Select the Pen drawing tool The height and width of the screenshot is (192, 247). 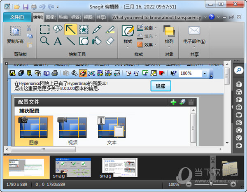[x=97, y=30]
